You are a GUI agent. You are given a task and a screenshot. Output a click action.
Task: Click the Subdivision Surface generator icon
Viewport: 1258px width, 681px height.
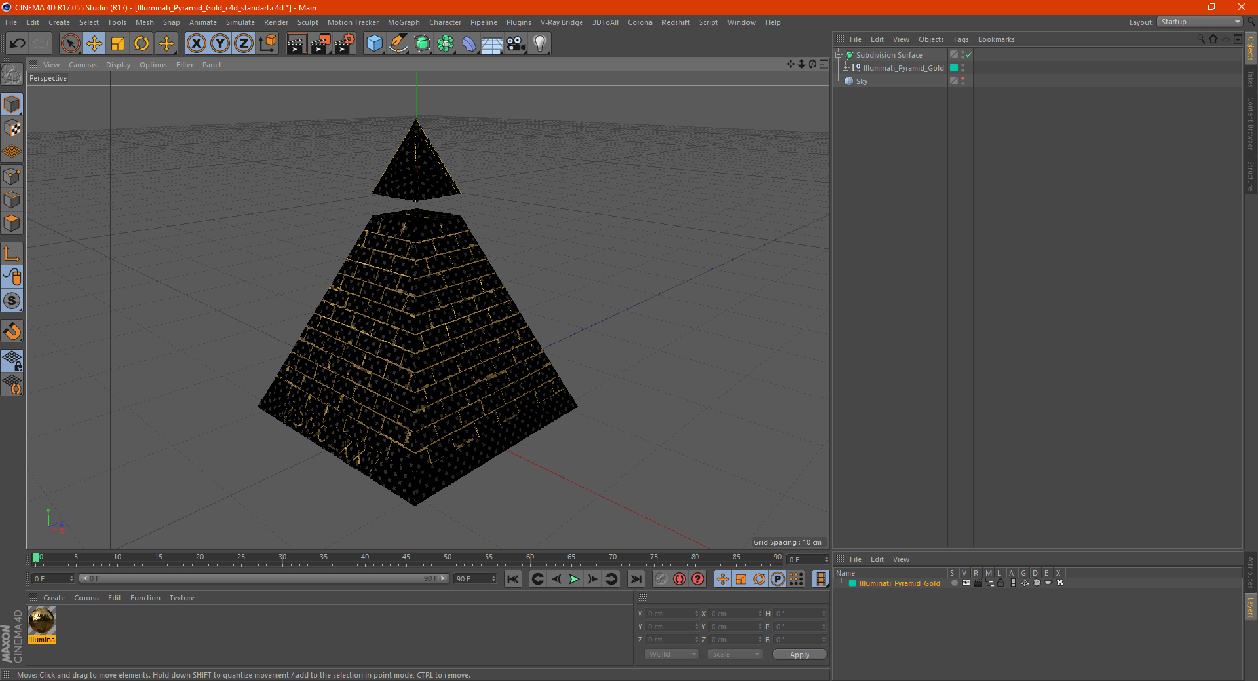click(x=422, y=44)
